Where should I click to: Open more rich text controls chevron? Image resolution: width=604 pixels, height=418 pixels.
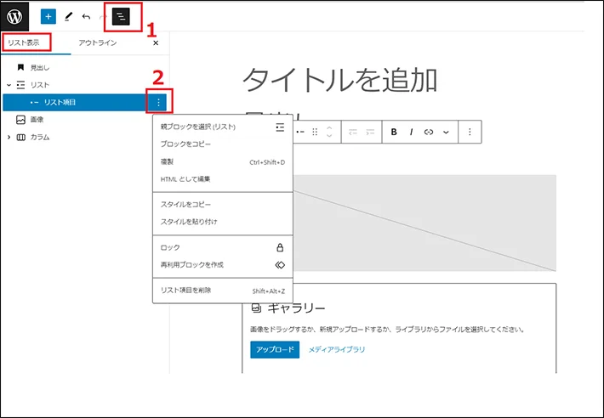click(x=446, y=132)
